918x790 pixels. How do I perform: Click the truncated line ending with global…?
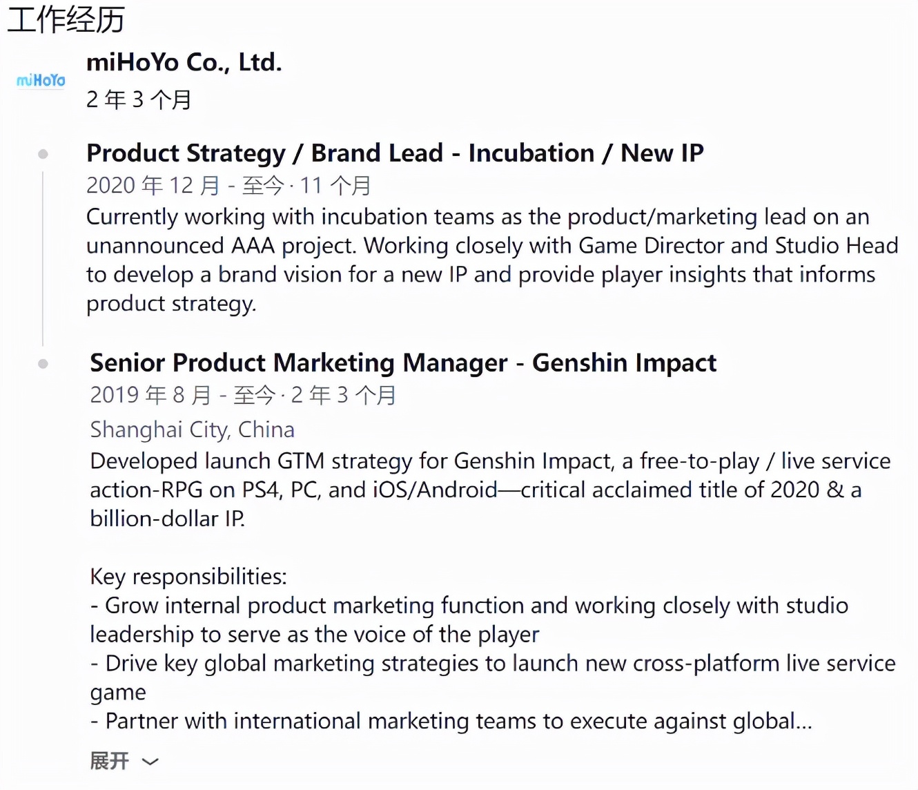451,722
